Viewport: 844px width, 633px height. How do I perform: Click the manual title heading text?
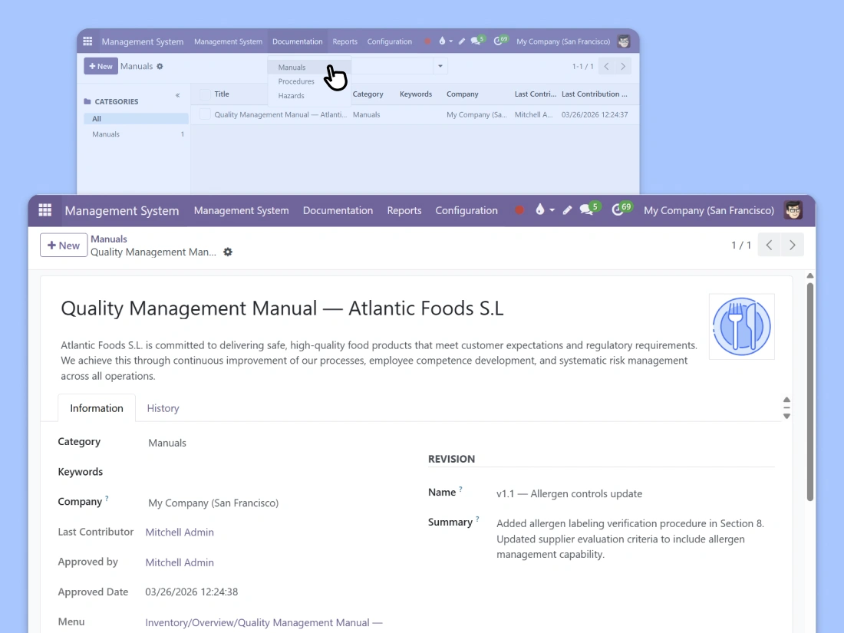282,308
